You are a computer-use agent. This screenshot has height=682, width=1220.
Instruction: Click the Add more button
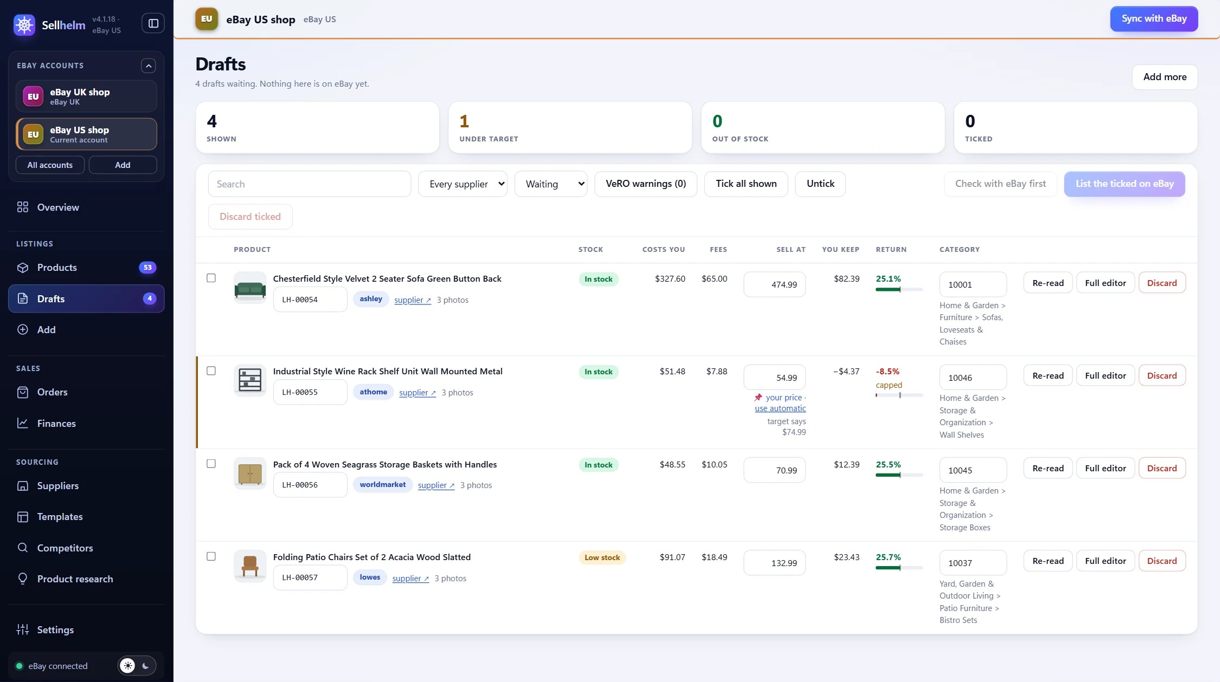(x=1165, y=77)
